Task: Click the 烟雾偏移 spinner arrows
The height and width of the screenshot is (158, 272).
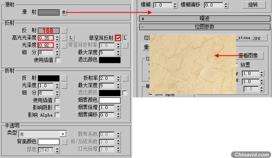Action: click(x=118, y=115)
